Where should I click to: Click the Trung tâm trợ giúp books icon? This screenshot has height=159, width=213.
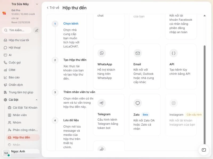[5, 92]
